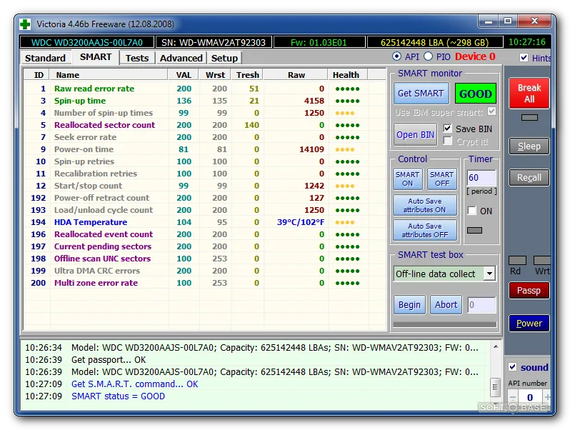570x430 pixels.
Task: Click the dark red Passp button
Action: (x=529, y=291)
